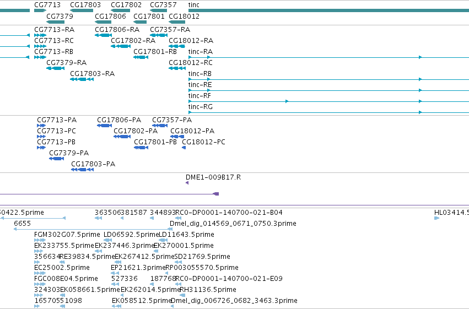Click the DME1-009B17.R feature
This screenshot has width=469, height=309.
[187, 183]
